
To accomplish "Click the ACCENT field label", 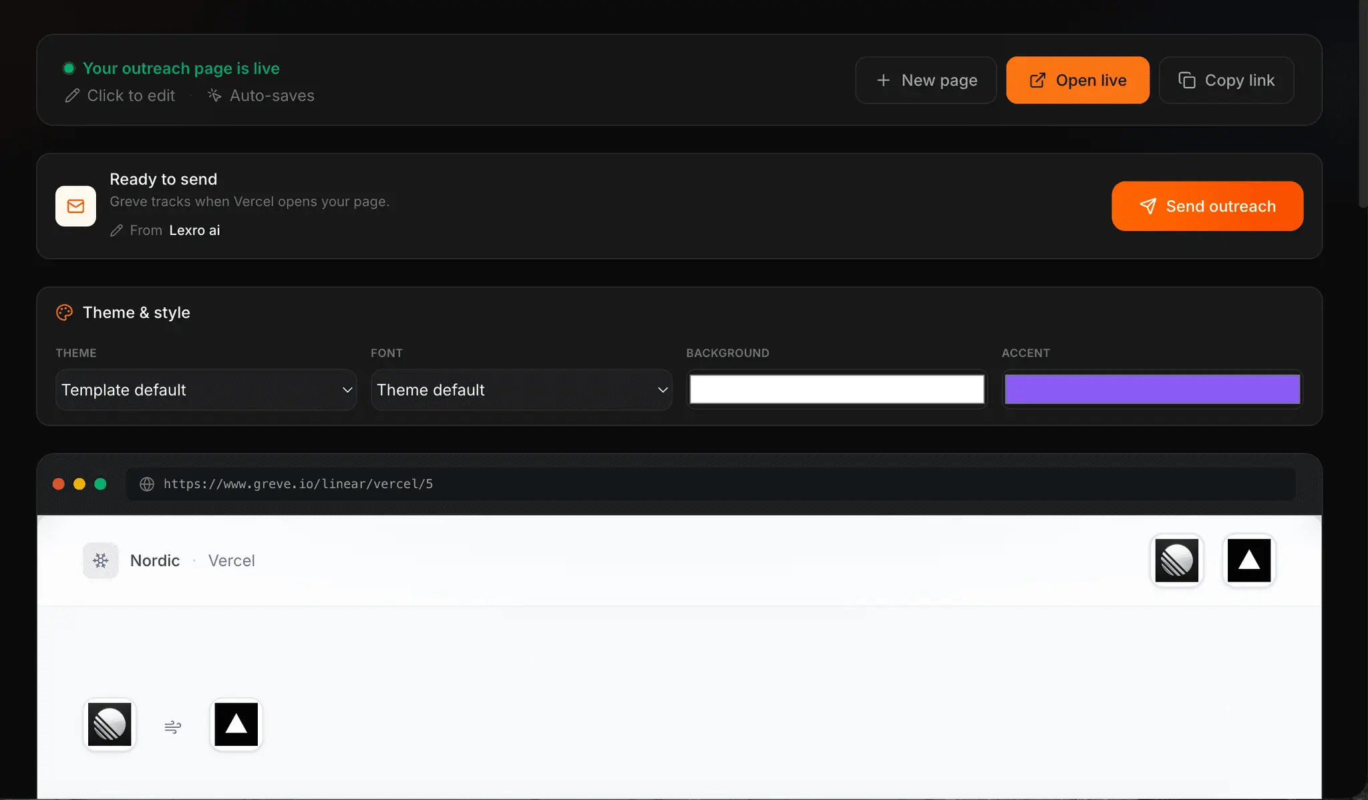I will tap(1025, 353).
